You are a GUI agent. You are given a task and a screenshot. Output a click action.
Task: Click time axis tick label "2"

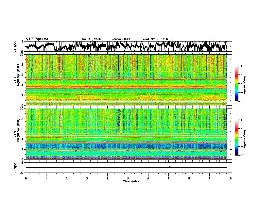[67, 178]
